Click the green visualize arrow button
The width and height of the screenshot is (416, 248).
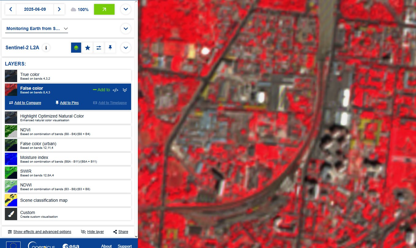click(104, 9)
